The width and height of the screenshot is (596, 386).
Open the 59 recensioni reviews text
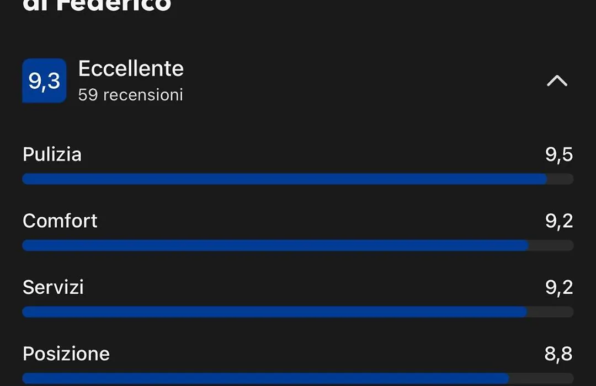pyautogui.click(x=130, y=95)
